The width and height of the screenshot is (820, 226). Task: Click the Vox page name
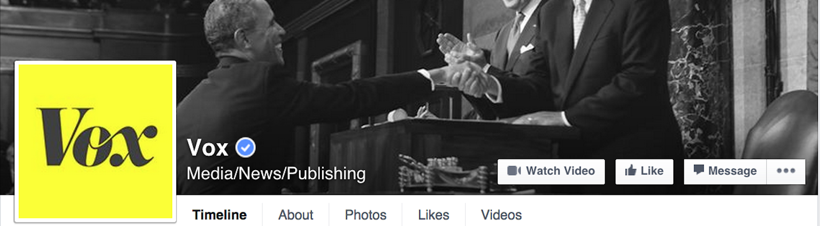coord(208,148)
